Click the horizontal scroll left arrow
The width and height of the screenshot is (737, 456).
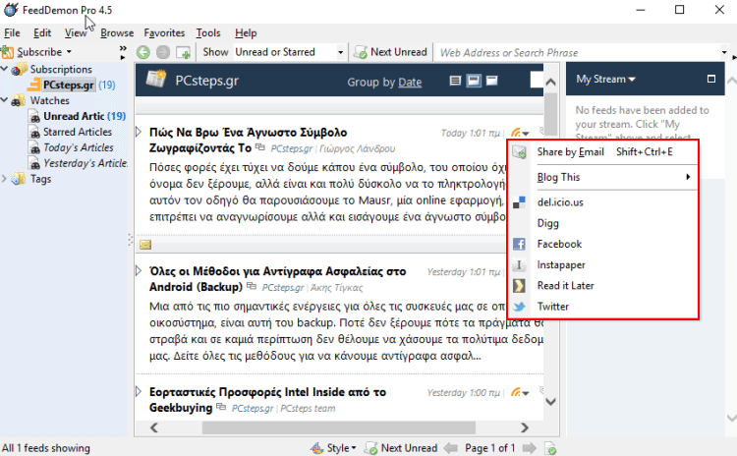pos(154,427)
